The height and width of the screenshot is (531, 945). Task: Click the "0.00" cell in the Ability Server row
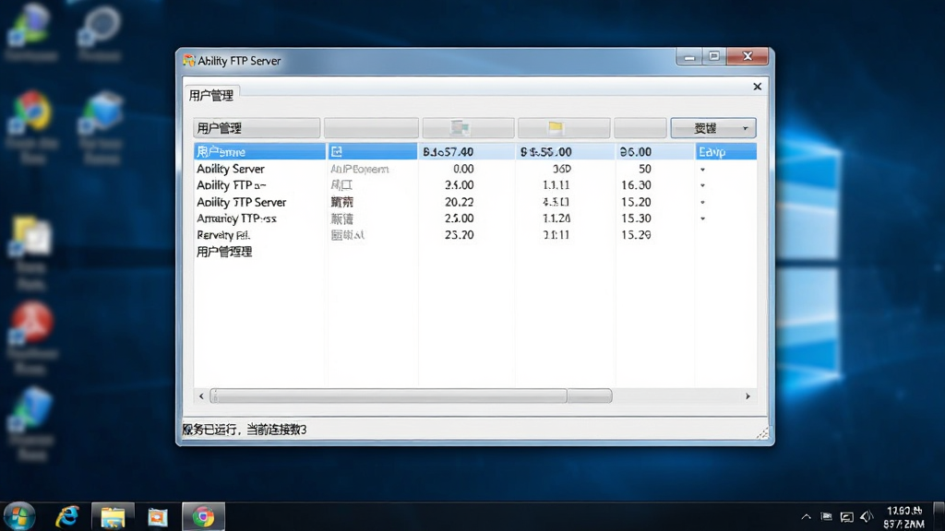(x=463, y=170)
